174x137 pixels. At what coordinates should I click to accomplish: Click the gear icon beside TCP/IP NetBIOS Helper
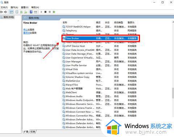click(64, 27)
